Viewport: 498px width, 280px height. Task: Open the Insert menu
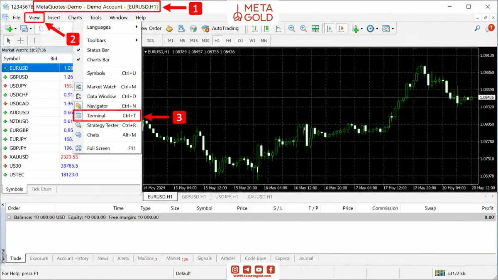54,17
